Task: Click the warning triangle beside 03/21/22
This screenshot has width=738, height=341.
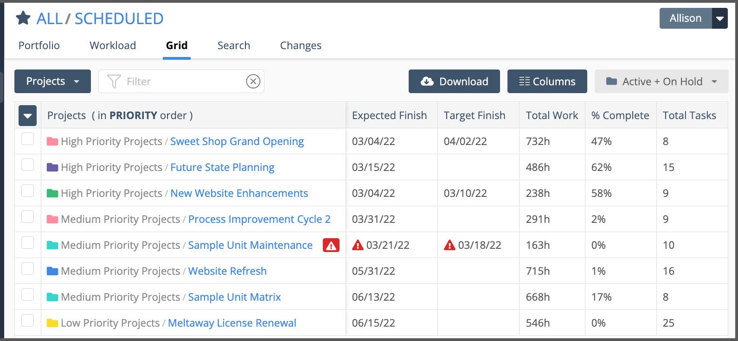Action: pyautogui.click(x=358, y=245)
